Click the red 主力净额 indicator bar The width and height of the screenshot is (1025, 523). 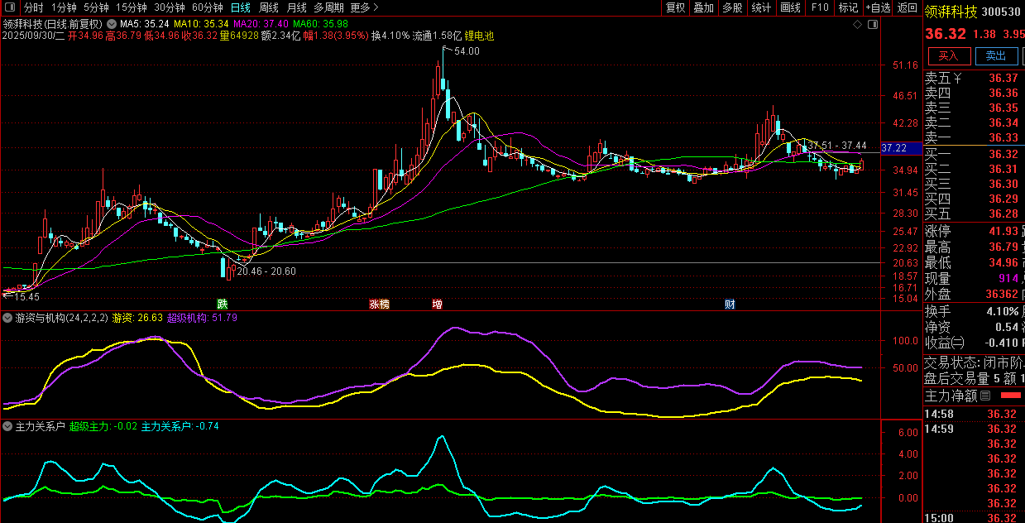tap(1011, 396)
